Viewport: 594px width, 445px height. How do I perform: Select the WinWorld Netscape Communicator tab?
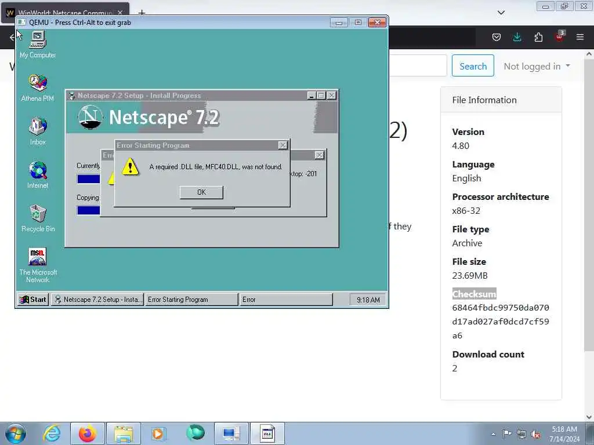65,13
